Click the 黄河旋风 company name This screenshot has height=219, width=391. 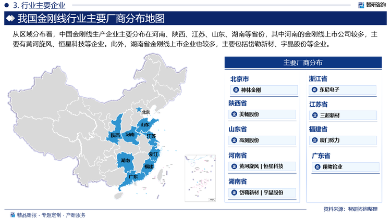tap(249, 166)
